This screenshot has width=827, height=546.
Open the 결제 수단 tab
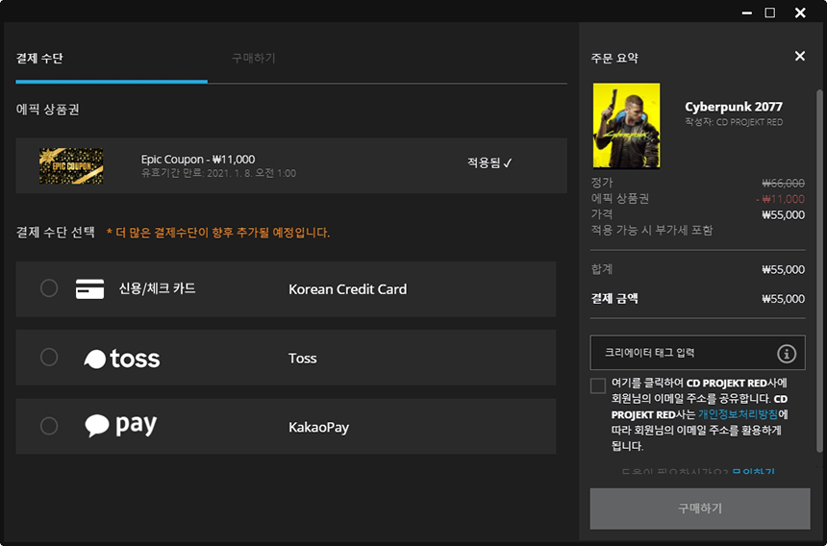[39, 58]
